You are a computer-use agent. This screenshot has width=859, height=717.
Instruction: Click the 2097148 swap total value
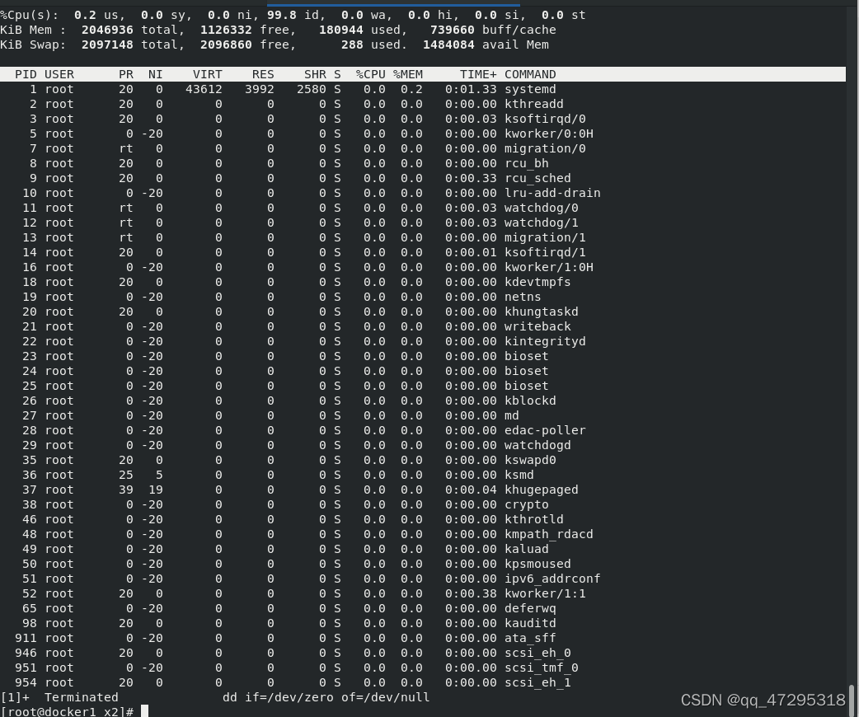pos(107,45)
